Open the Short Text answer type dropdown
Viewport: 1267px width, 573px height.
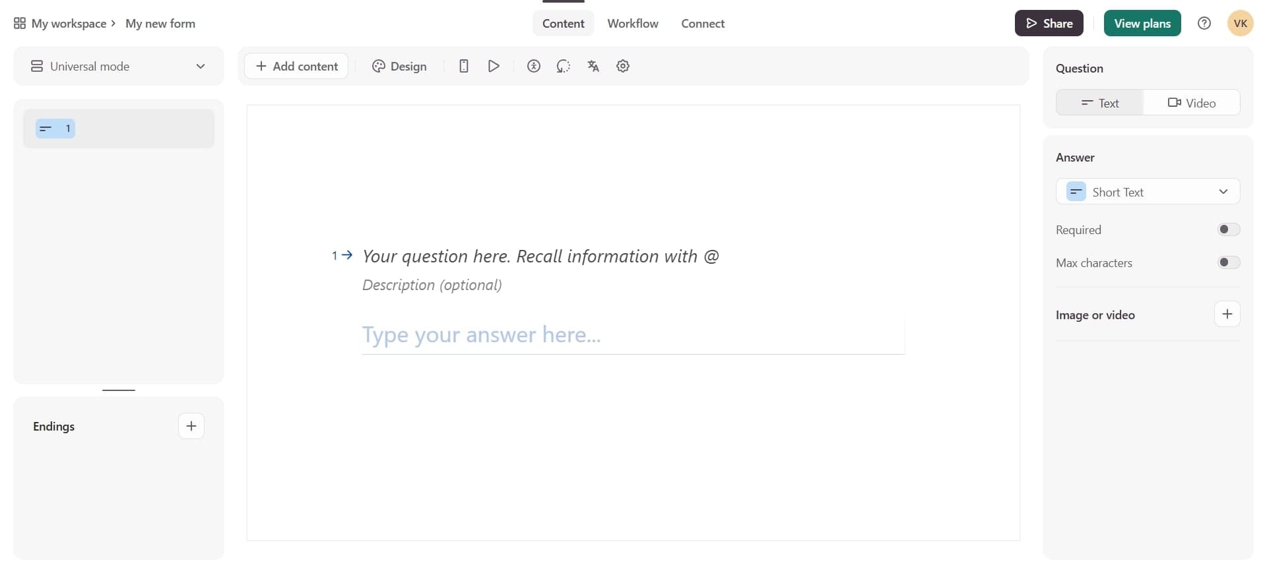(1148, 192)
